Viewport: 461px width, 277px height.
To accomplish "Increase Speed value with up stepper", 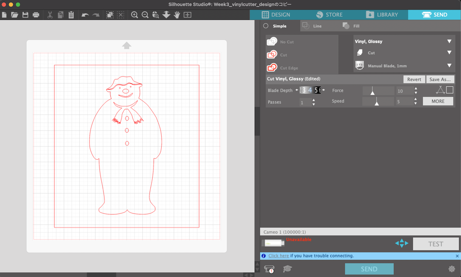I will click(416, 99).
